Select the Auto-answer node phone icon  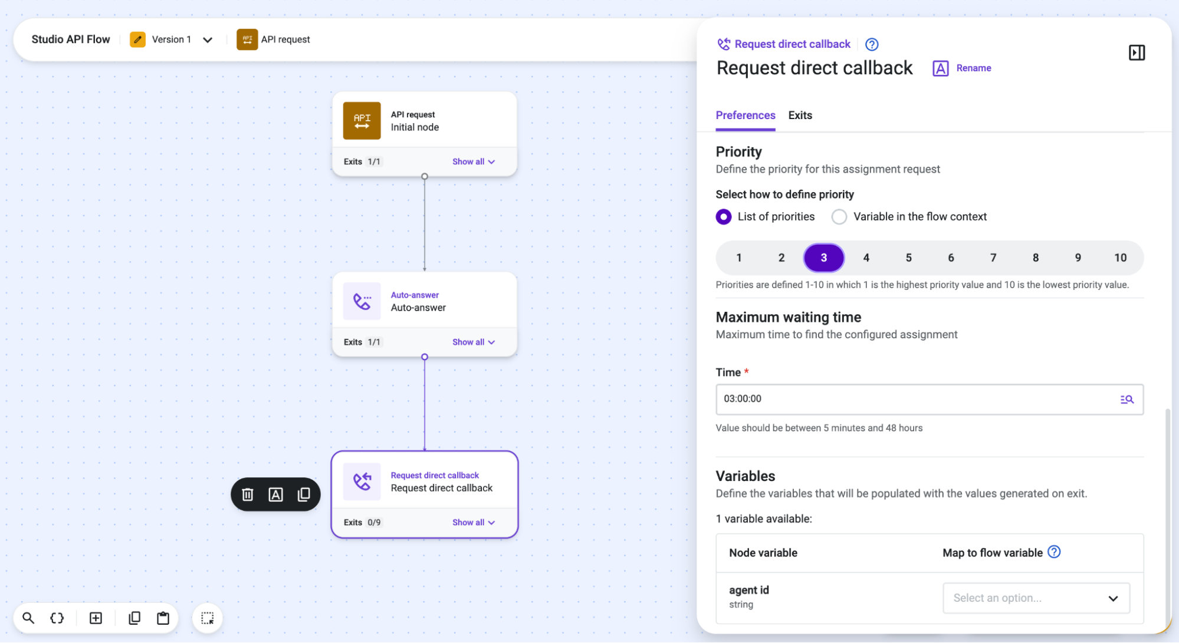(x=362, y=301)
